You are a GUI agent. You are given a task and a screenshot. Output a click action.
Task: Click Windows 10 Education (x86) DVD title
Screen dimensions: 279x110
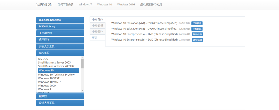coord(144,29)
